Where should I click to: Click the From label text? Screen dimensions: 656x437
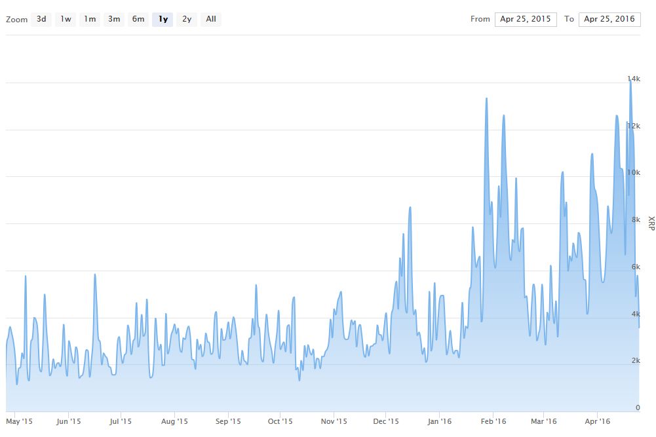(x=480, y=19)
